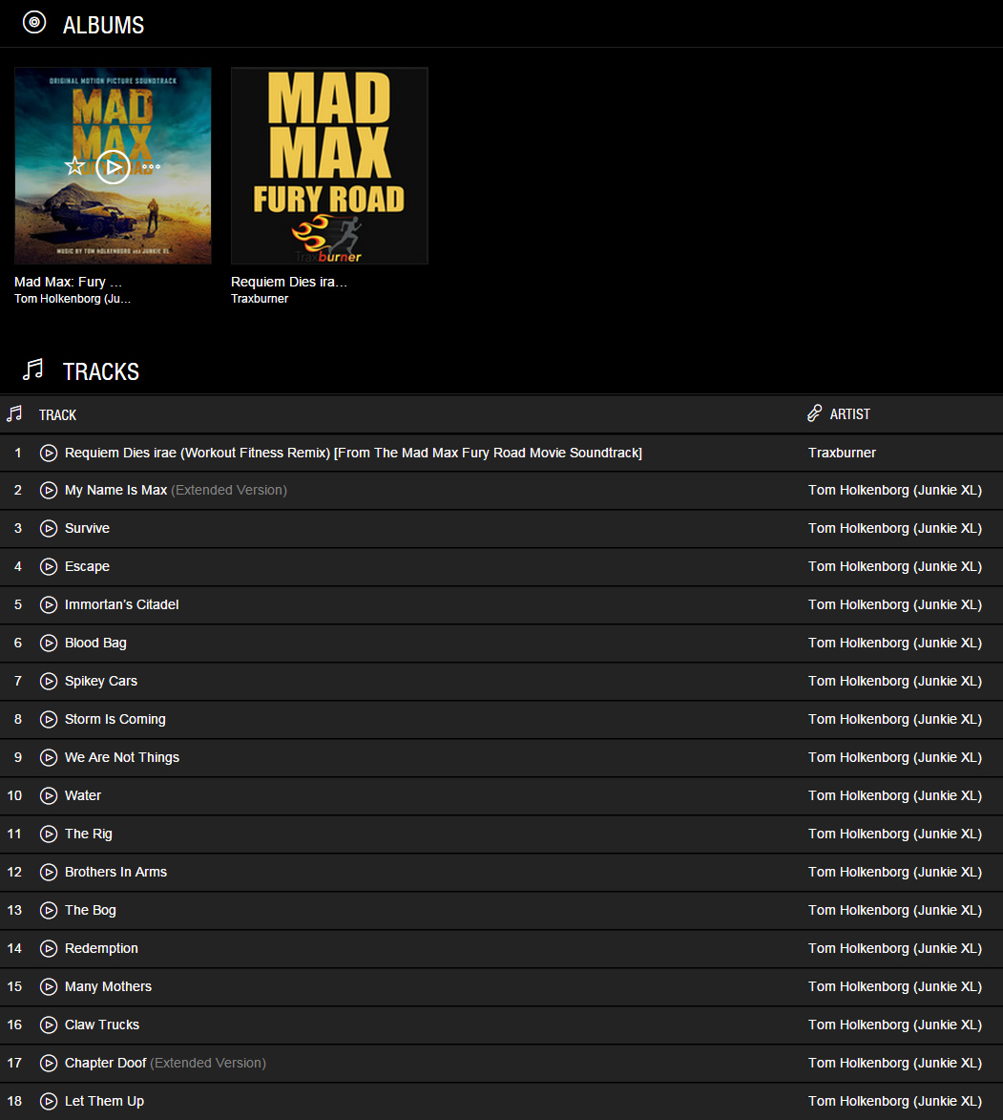Play track My Name Is Max
This screenshot has height=1120, width=1003.
pos(49,490)
